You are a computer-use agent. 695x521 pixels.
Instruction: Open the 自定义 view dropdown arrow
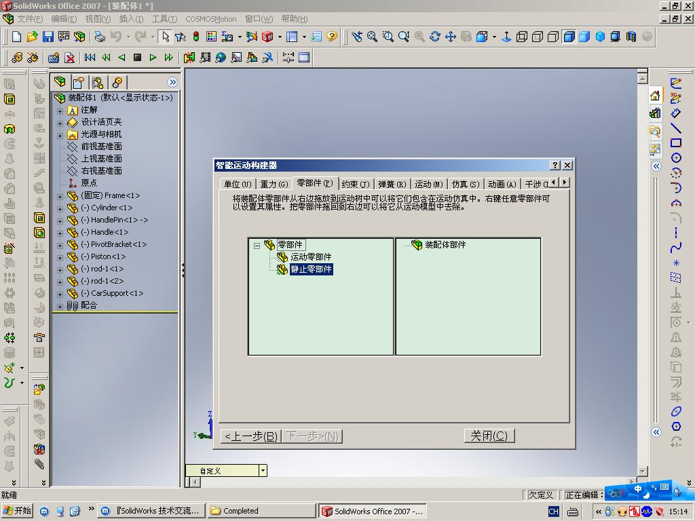(263, 471)
